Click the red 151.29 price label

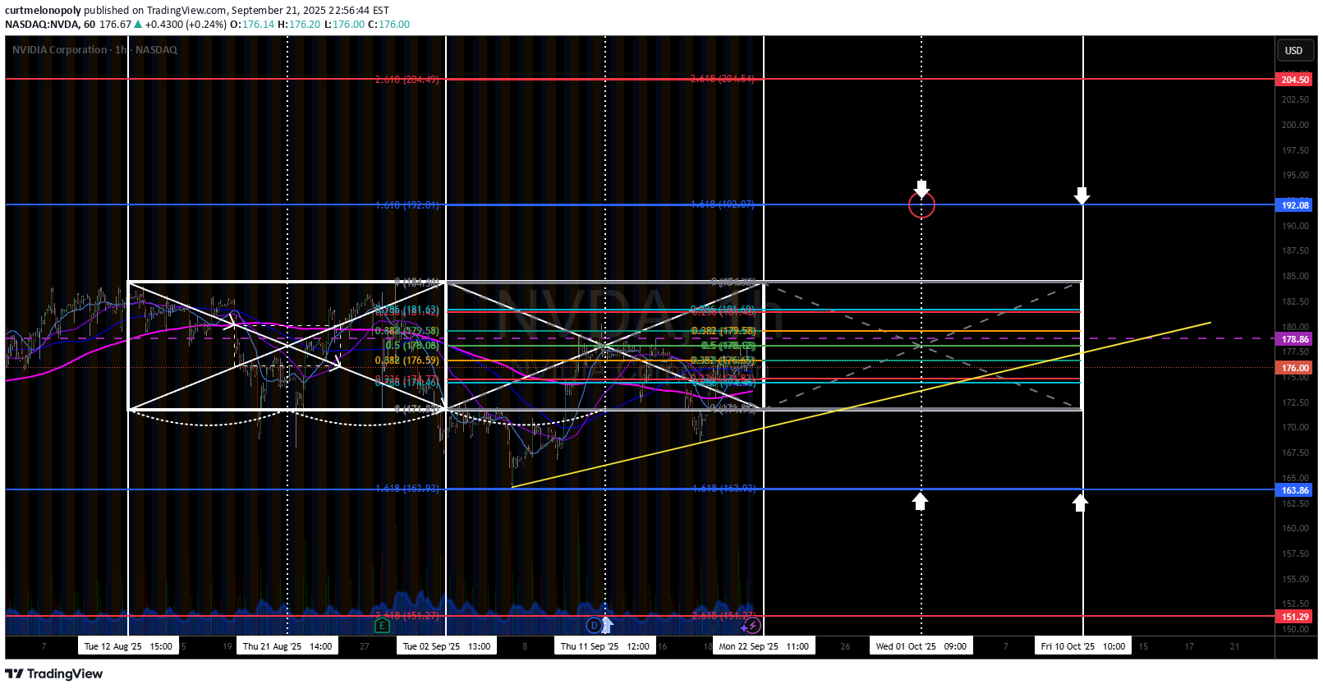click(1295, 617)
